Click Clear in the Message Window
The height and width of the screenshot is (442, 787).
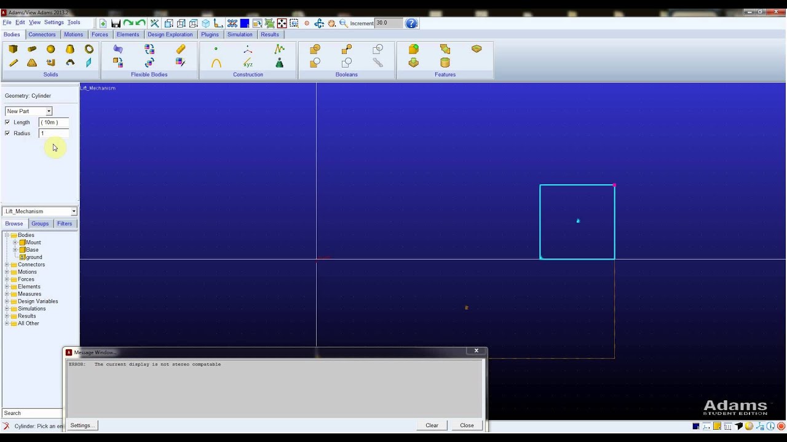coord(432,425)
